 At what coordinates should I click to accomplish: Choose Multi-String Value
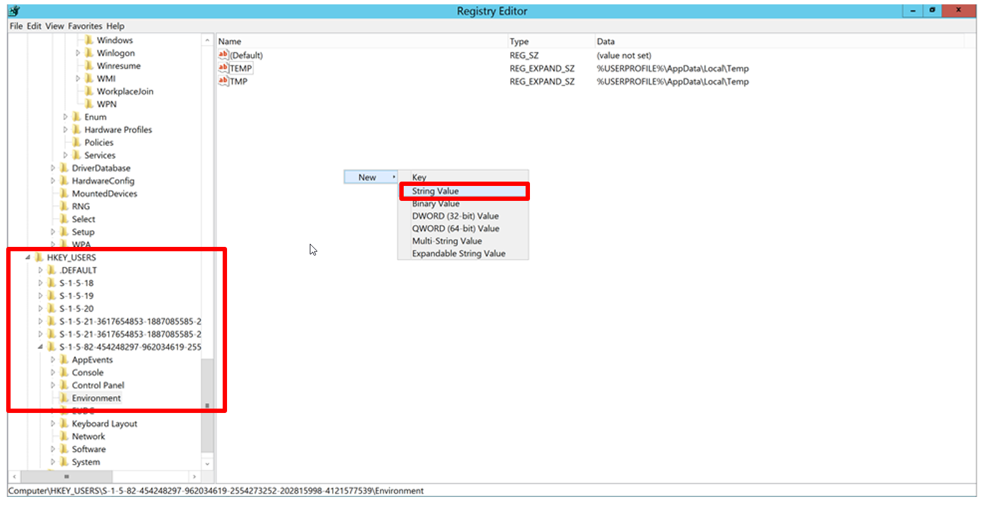463,241
